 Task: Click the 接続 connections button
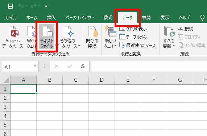(186, 29)
